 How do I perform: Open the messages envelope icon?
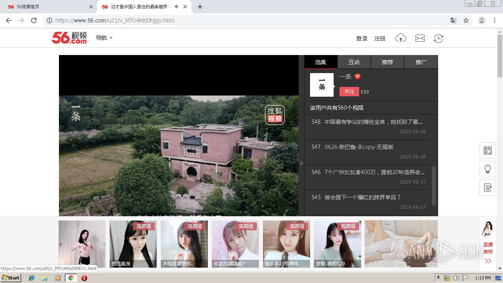[x=420, y=38]
